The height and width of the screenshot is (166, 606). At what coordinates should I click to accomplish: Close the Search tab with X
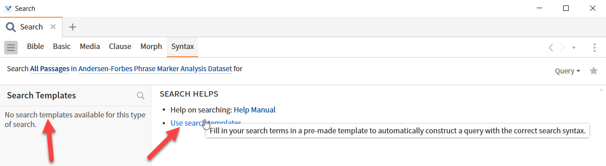point(53,27)
